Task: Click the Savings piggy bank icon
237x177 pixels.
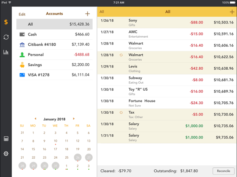Action: [22, 65]
